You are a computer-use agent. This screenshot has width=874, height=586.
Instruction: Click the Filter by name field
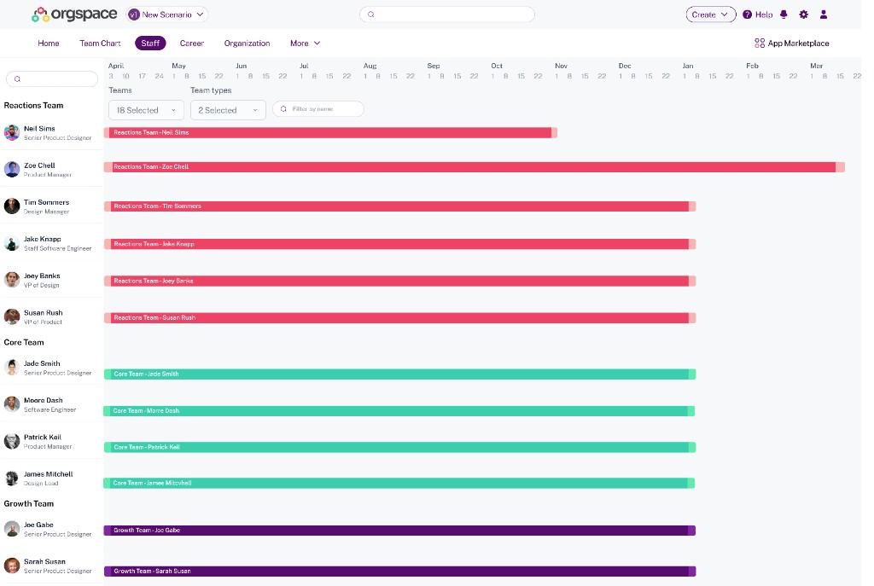tap(318, 109)
